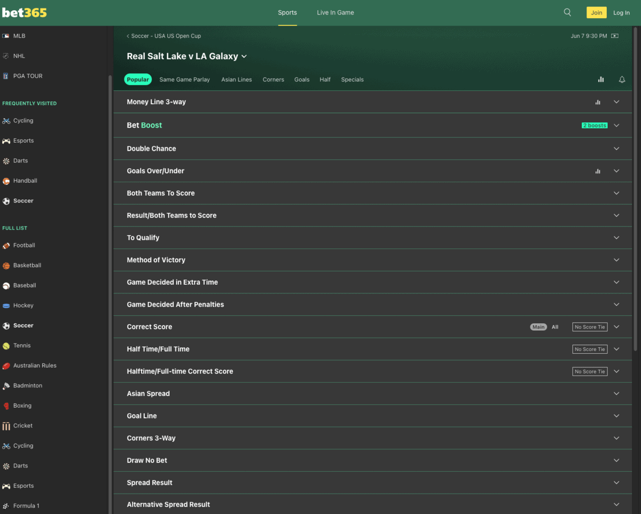The height and width of the screenshot is (514, 641).
Task: Click the Esports controller icon under Frequently Visited
Action: pos(6,141)
